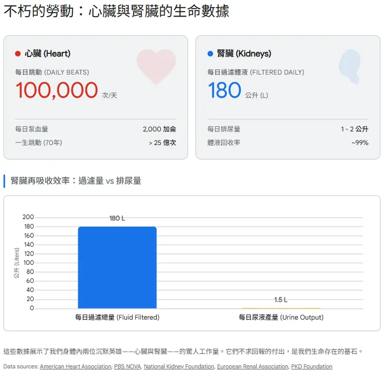383x371 pixels.
Task: Click the 體液回收率 label
Action: (x=224, y=142)
